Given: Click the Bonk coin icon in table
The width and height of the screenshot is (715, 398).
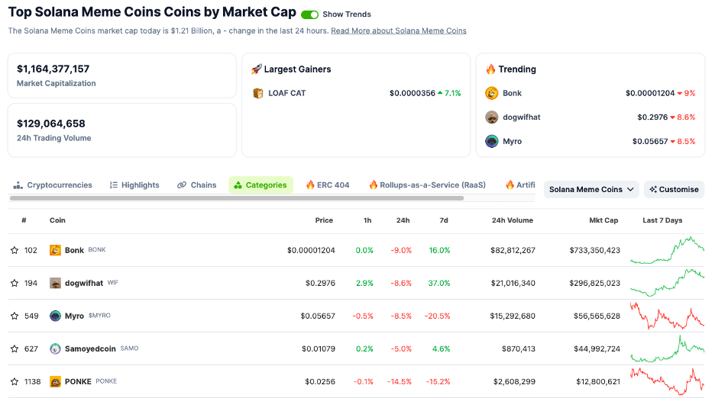Looking at the screenshot, I should coord(55,250).
